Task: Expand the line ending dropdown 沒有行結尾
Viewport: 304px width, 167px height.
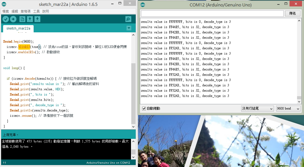Action: tap(257, 108)
